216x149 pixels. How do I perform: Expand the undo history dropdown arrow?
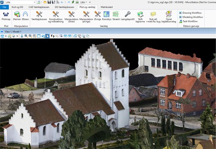(65, 2)
